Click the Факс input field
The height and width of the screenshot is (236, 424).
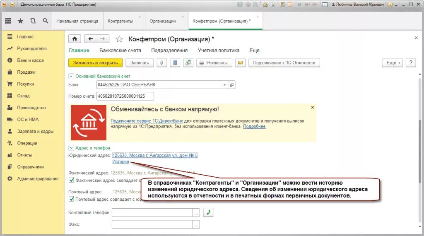click(x=152, y=224)
